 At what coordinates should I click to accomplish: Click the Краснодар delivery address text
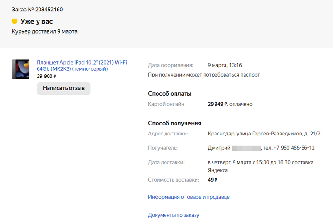pyautogui.click(x=264, y=134)
